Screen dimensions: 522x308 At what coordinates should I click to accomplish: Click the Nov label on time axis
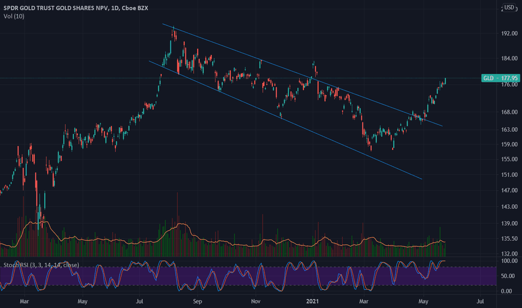255,301
